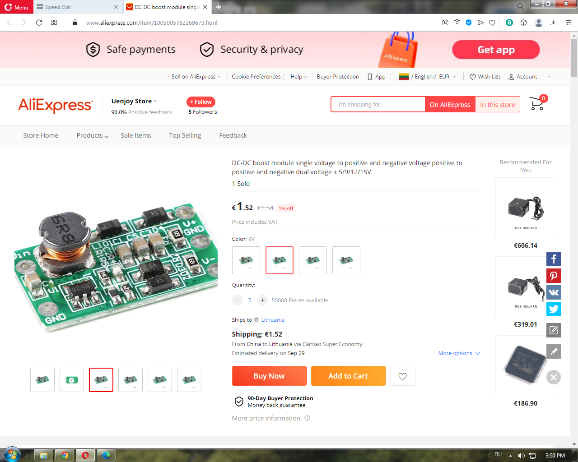This screenshot has width=578, height=462.
Task: Share the product on Twitter
Action: [x=554, y=309]
